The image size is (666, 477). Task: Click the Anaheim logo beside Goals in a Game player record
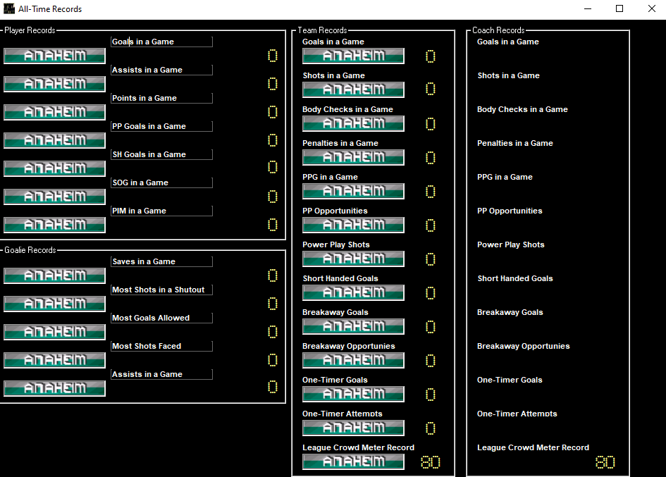(x=54, y=56)
